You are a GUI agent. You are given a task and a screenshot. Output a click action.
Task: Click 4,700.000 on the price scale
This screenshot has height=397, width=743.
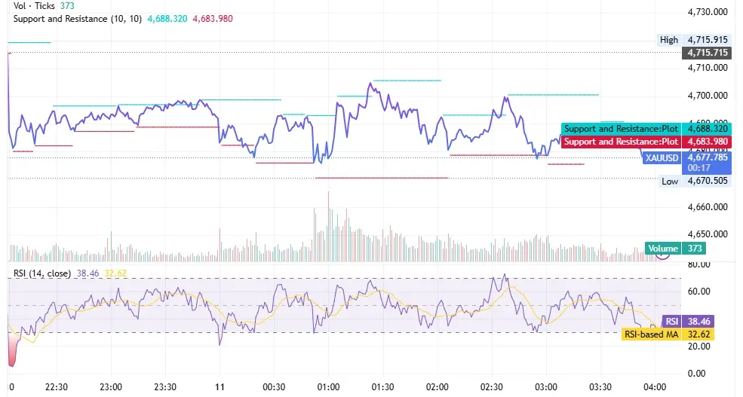click(x=708, y=96)
